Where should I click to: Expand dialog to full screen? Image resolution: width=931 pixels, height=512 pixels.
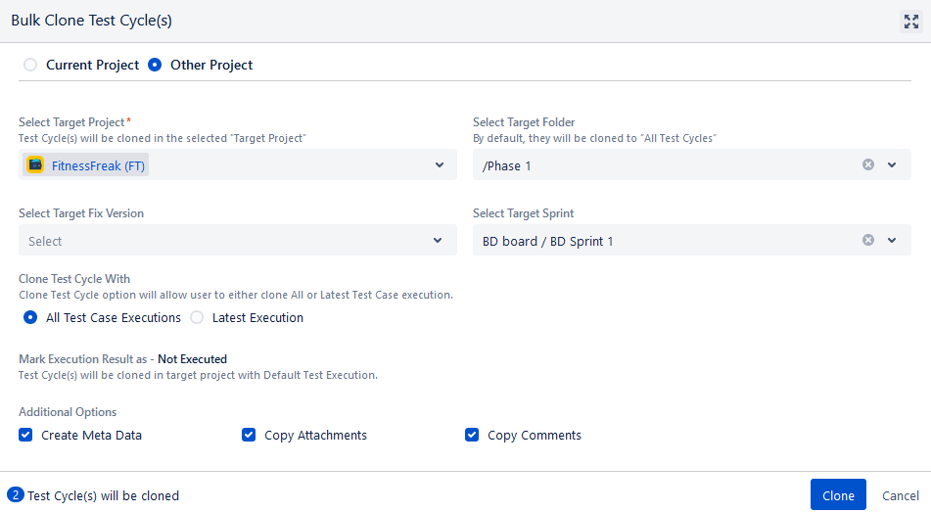(x=910, y=22)
